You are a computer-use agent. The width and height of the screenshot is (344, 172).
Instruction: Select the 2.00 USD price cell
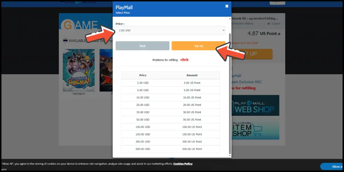click(143, 83)
